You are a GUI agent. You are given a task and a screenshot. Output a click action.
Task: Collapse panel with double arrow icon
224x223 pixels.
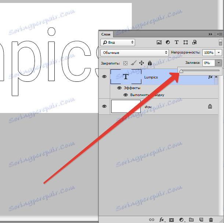point(210,34)
